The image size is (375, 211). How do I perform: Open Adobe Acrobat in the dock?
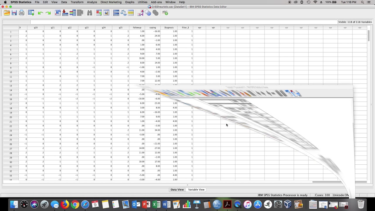click(x=227, y=204)
